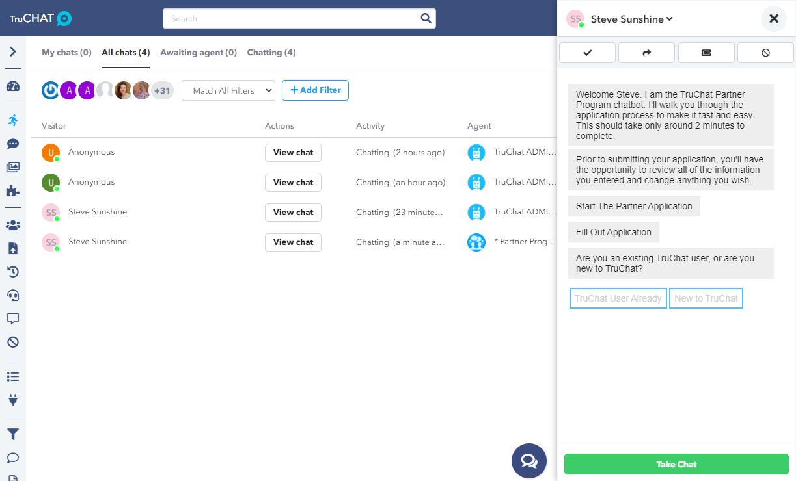Image resolution: width=796 pixels, height=481 pixels.
Task: Click the orange Anonymous visitor avatar
Action: (x=51, y=153)
